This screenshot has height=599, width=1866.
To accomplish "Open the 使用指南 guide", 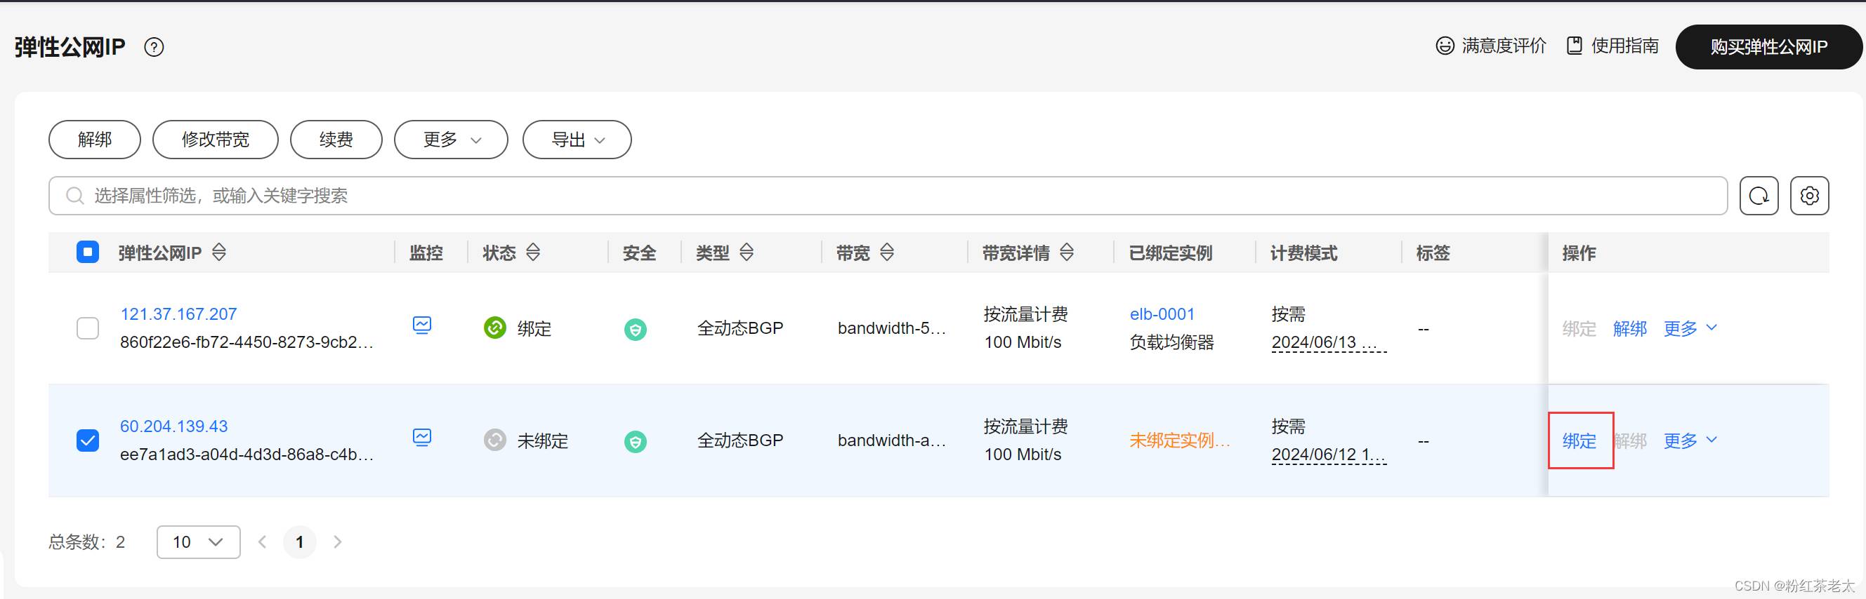I will (1612, 46).
